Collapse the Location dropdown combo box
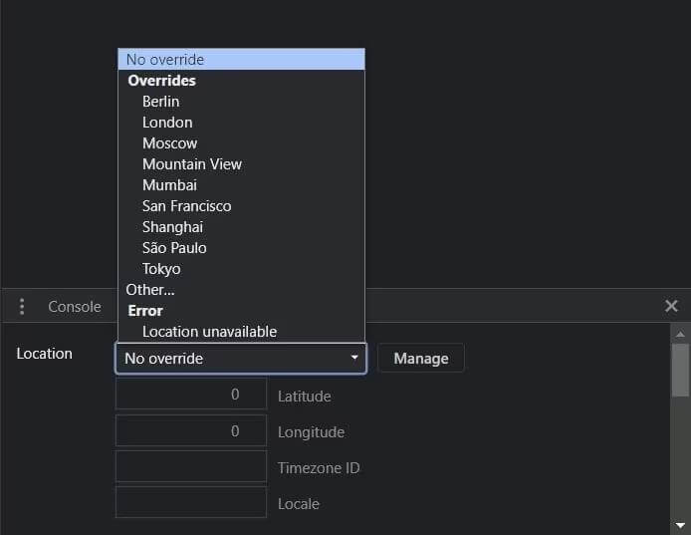This screenshot has width=691, height=535. [x=241, y=358]
